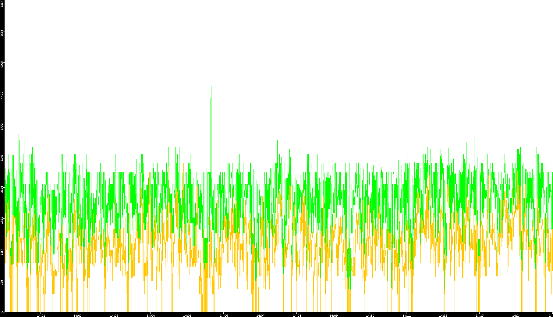This screenshot has width=553, height=317.
Task: Click the 14:01 time axis label
Action: coord(41,315)
